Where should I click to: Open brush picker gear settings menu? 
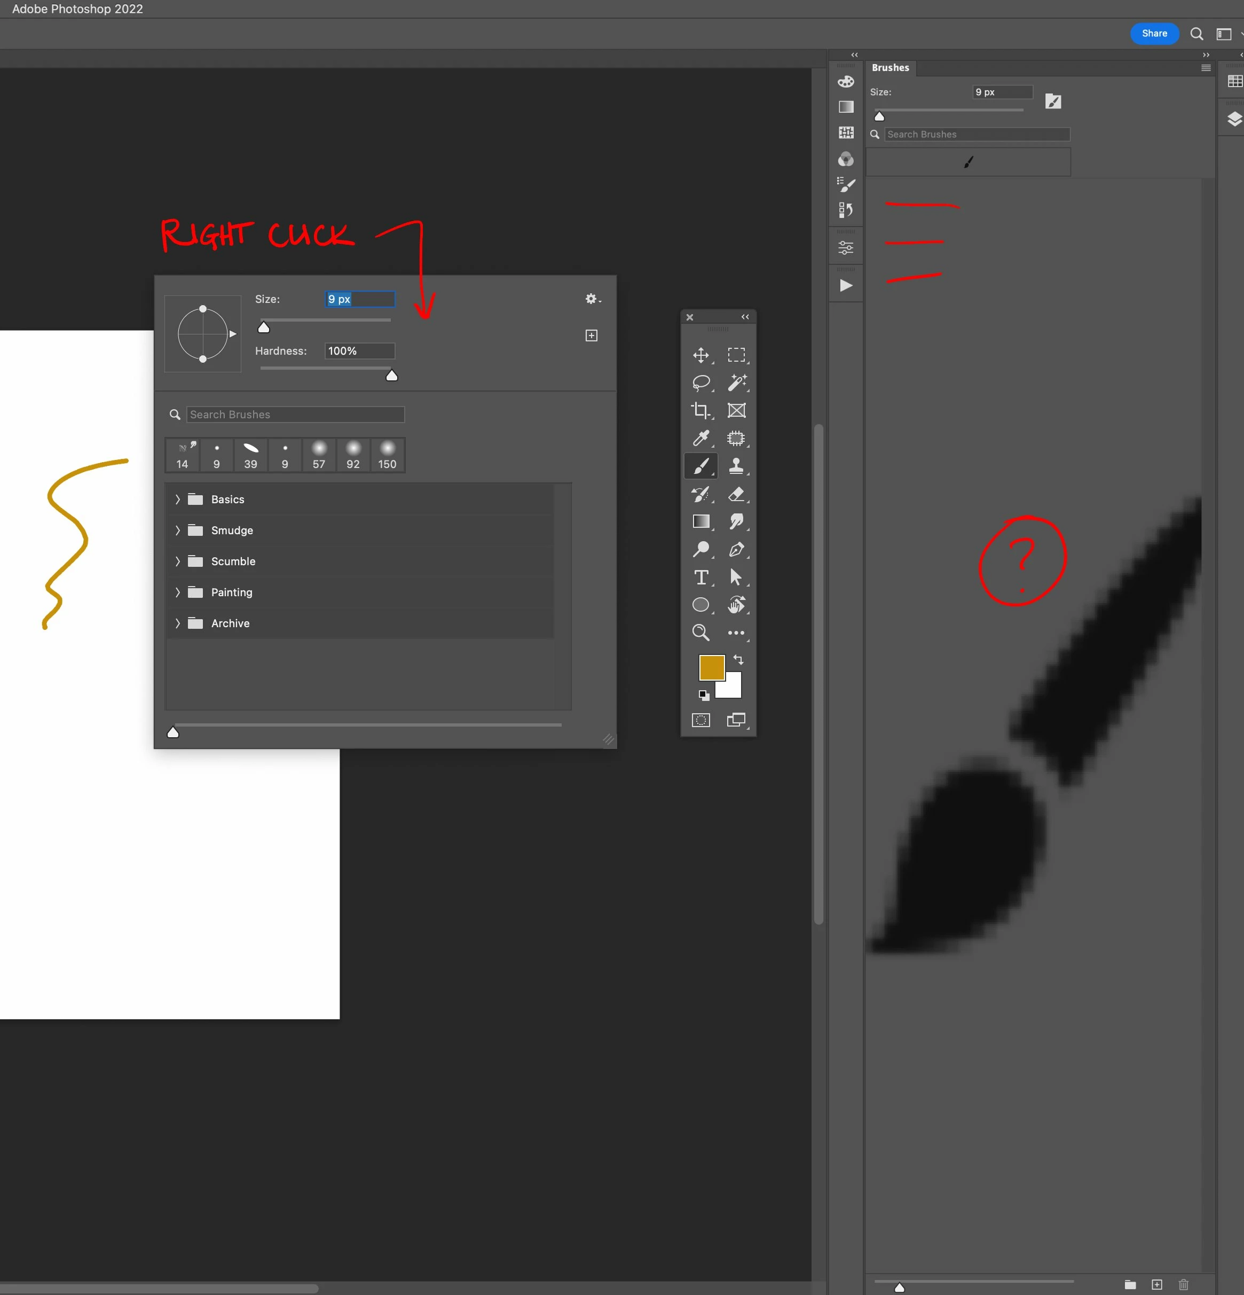coord(592,299)
